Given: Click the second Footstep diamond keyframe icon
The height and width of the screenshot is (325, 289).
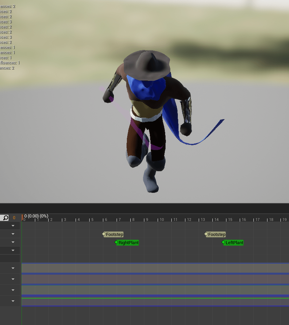Looking at the screenshot, I should click(206, 234).
